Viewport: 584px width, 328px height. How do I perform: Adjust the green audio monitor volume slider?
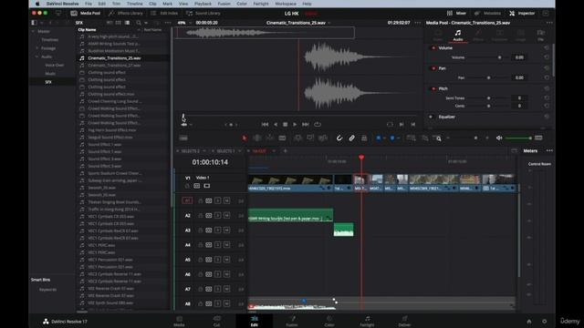(x=518, y=138)
